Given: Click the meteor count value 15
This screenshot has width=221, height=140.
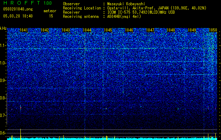Looking at the screenshot, I should 51,16.
